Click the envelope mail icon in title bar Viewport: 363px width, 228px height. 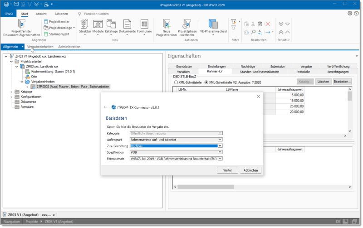16,4
